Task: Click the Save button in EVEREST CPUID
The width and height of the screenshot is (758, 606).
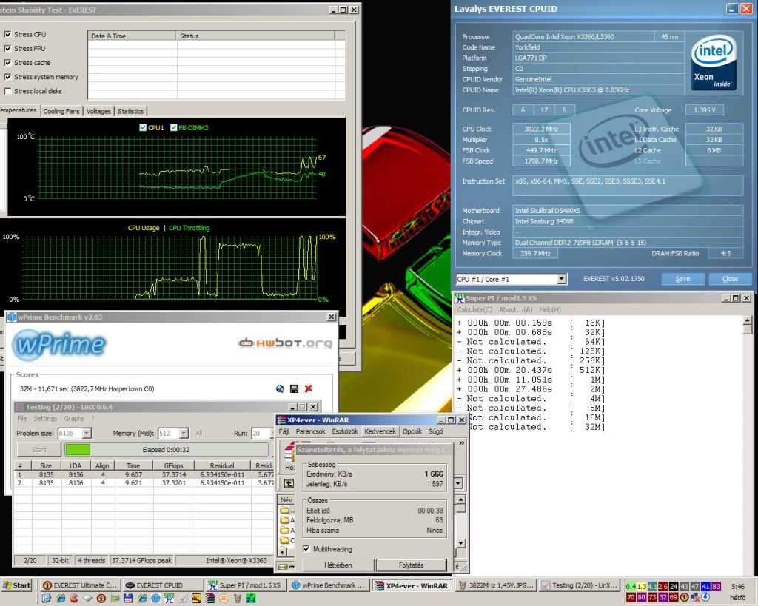Action: pyautogui.click(x=682, y=279)
